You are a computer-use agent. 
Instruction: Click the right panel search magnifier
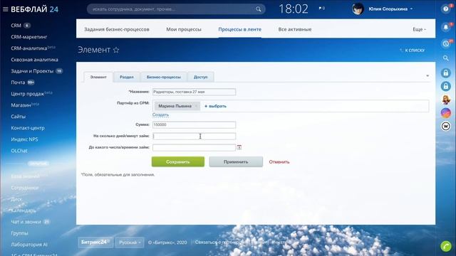445,58
